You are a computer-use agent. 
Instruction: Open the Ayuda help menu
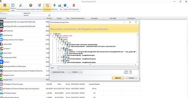tap(66, 7)
